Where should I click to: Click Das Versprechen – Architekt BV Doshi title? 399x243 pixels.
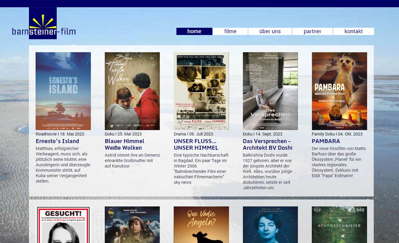(x=267, y=144)
